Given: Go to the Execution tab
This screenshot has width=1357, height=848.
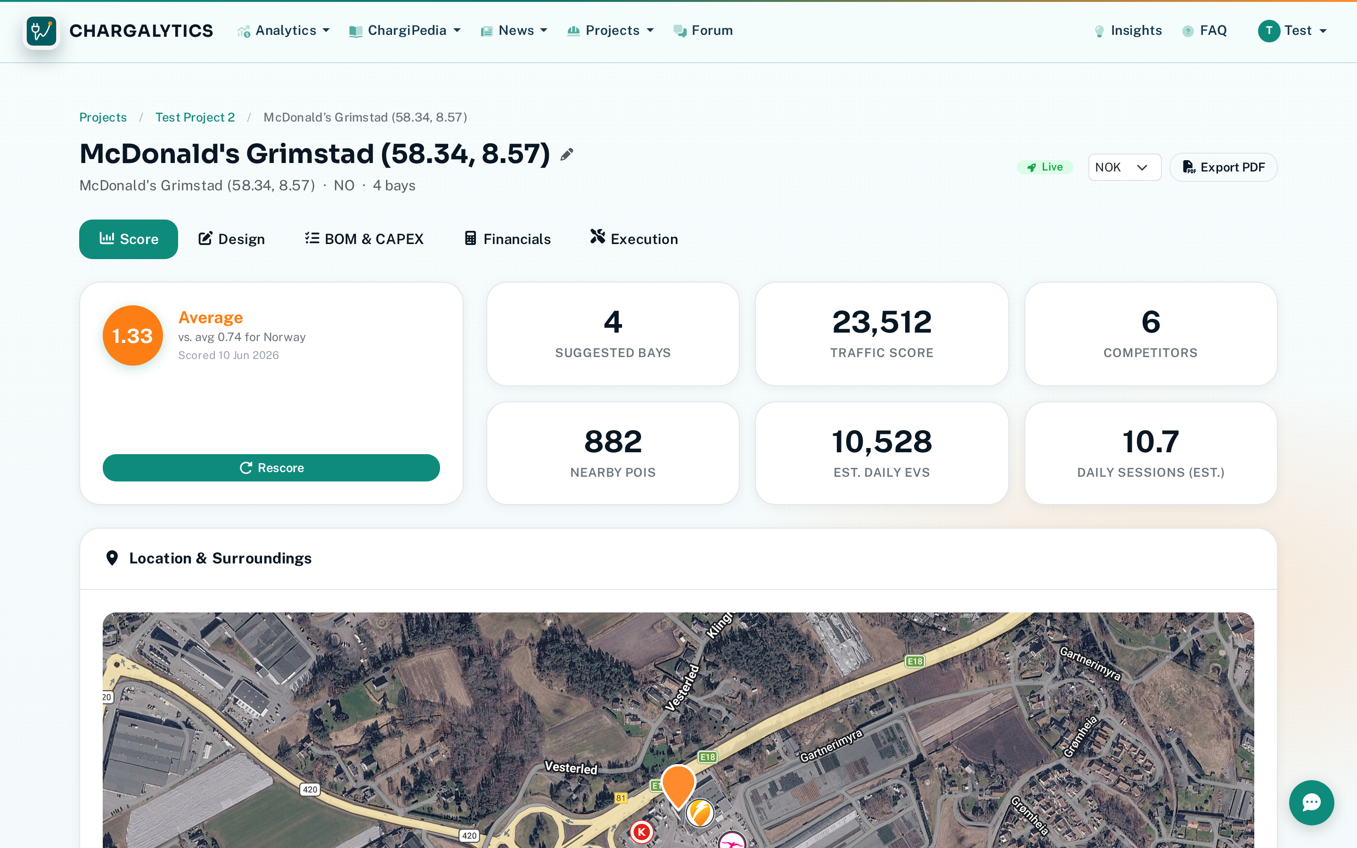Looking at the screenshot, I should pyautogui.click(x=634, y=239).
